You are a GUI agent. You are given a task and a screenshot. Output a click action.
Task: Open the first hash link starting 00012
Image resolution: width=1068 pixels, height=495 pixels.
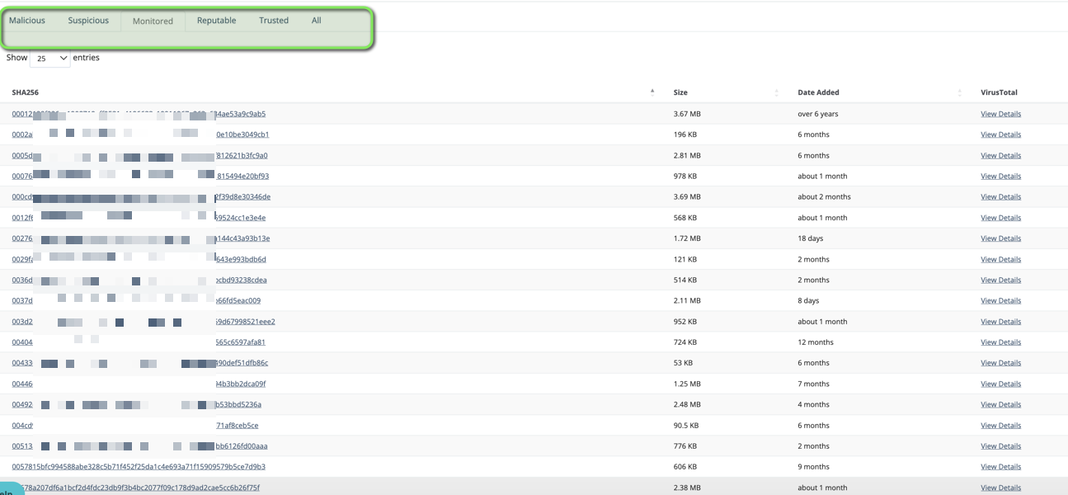pos(22,114)
